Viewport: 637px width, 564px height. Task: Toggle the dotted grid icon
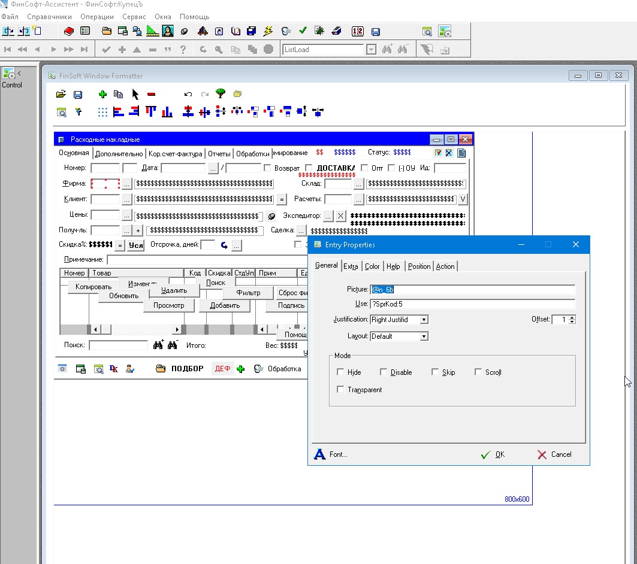coord(102,111)
